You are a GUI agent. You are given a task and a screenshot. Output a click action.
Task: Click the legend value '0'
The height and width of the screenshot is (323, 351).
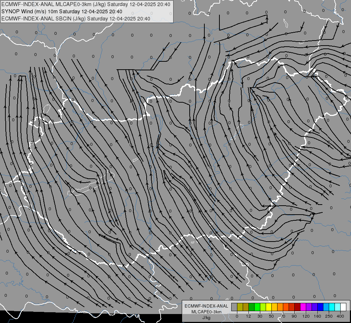tap(237, 316)
